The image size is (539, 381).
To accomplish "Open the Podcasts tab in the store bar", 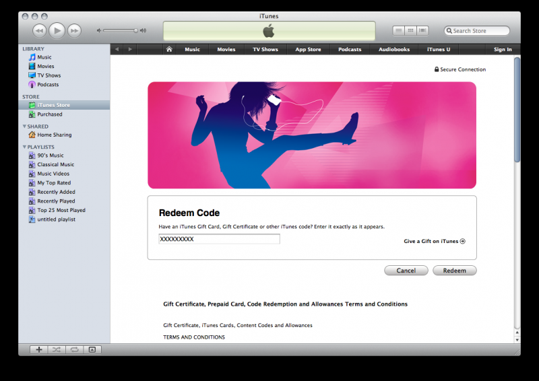I will (x=350, y=49).
